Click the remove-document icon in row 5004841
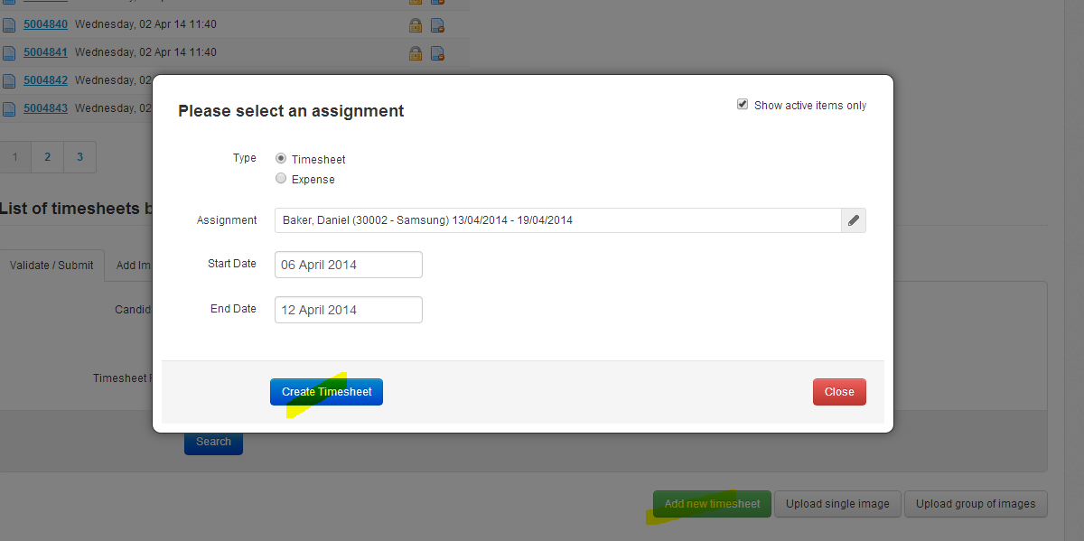This screenshot has width=1084, height=541. (437, 53)
